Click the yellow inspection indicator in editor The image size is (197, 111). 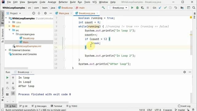click(191, 17)
